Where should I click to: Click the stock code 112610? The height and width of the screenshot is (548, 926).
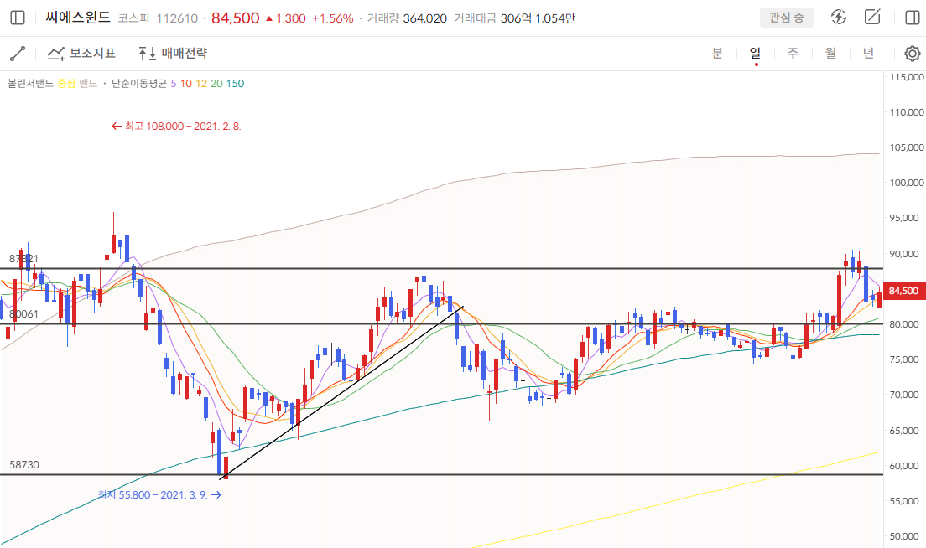(177, 18)
